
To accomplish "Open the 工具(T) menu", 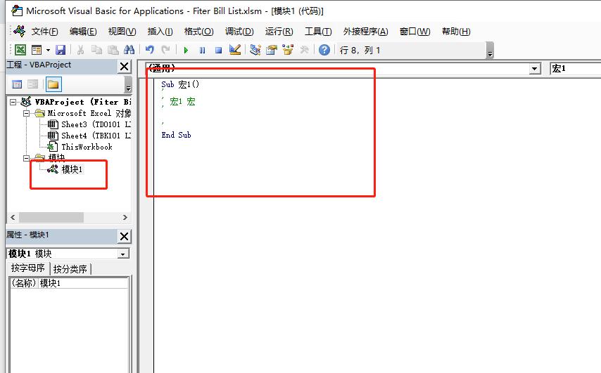I will click(318, 32).
